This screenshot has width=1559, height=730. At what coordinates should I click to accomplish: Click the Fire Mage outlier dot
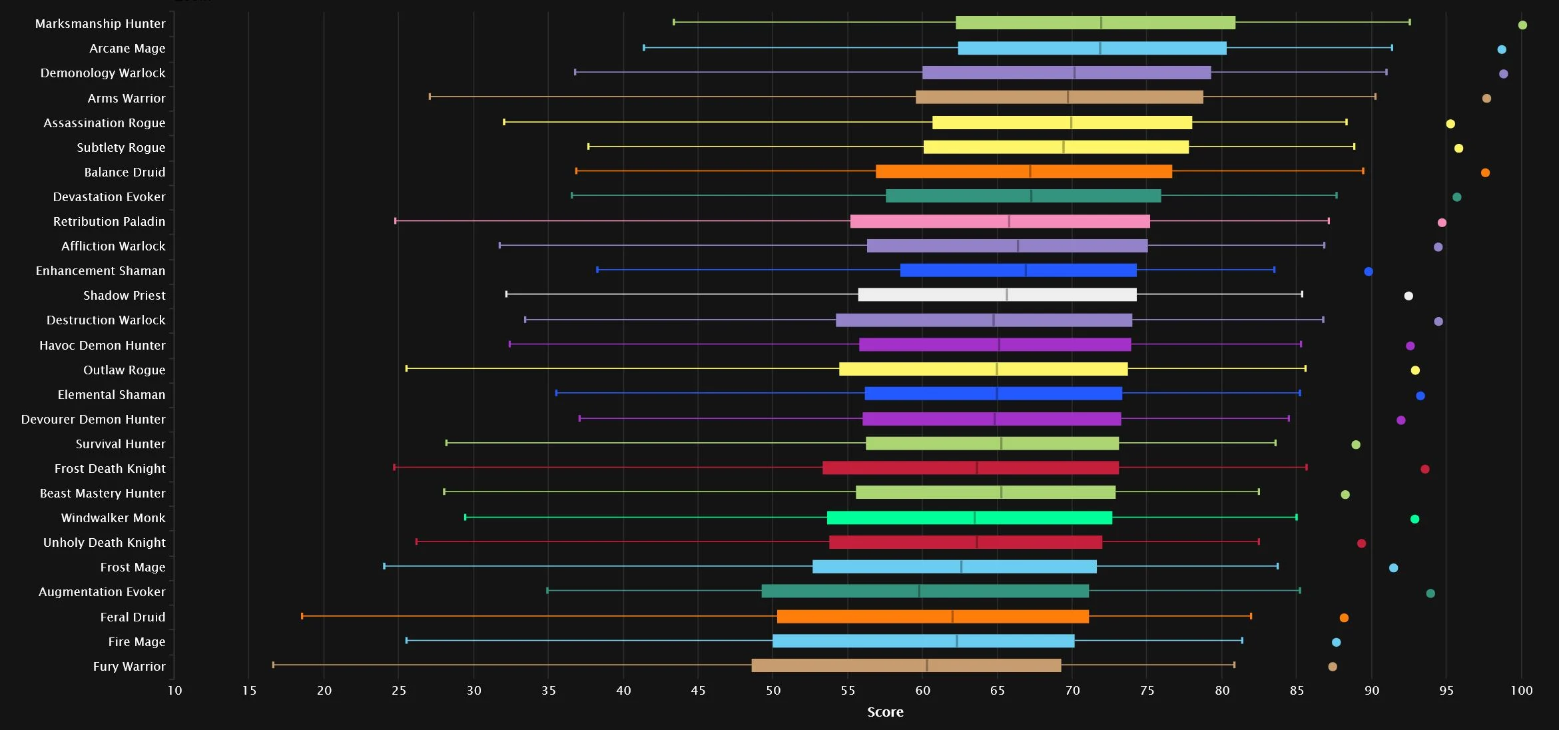point(1336,642)
